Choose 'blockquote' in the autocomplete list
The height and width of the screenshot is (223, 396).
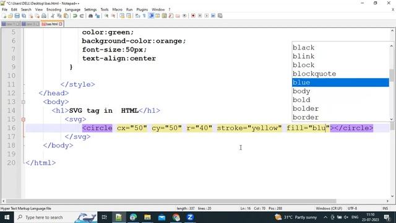[340, 74]
